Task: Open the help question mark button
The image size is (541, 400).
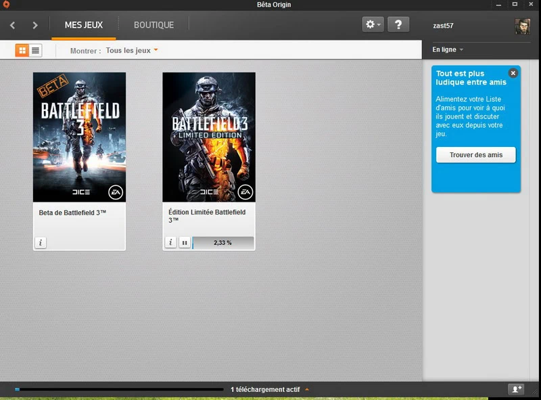Action: click(x=398, y=25)
